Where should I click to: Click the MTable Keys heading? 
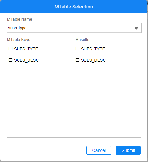(x=18, y=40)
